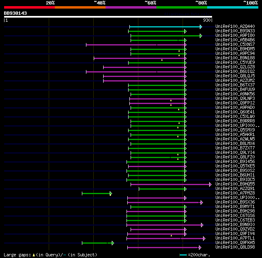Select the UniRef100_A9PI80 label
Screen dimensions: 262x258
235,36
